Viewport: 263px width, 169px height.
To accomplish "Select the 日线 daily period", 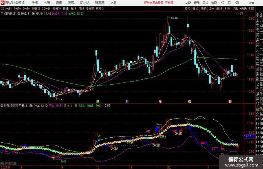I will pos(66,9).
